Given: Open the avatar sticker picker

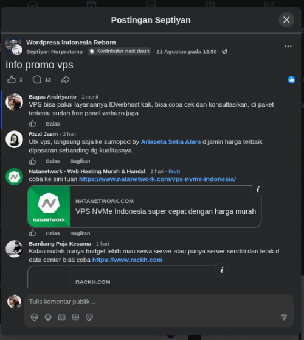Looking at the screenshot, I should coord(34,317).
